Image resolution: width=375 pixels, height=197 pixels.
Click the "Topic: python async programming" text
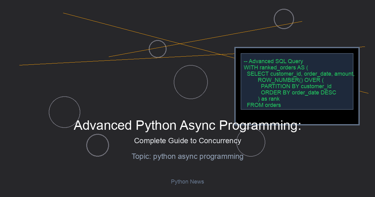point(187,156)
